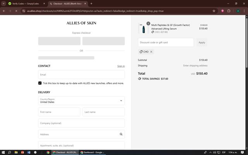Focus the Discount code or gift card field
Viewport: 248px width, 155px height.
pos(166,42)
